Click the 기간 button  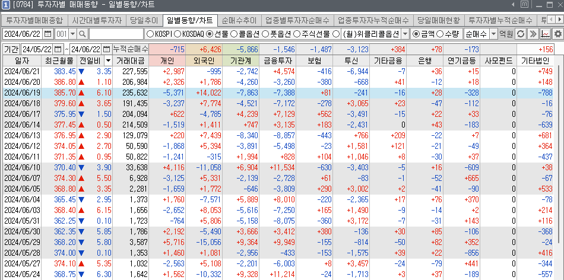[x=11, y=49]
